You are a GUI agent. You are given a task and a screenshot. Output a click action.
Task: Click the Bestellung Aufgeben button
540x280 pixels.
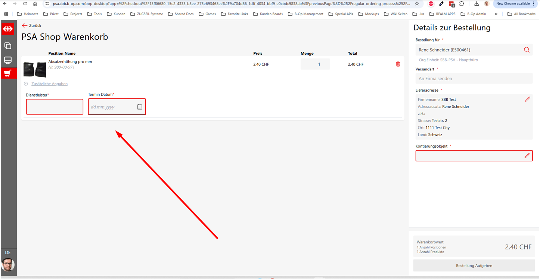pos(474,266)
